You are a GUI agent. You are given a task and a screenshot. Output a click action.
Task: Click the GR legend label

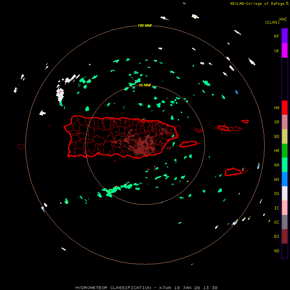pos(276,122)
